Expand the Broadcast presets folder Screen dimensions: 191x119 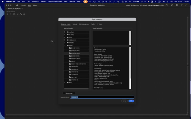65,32
